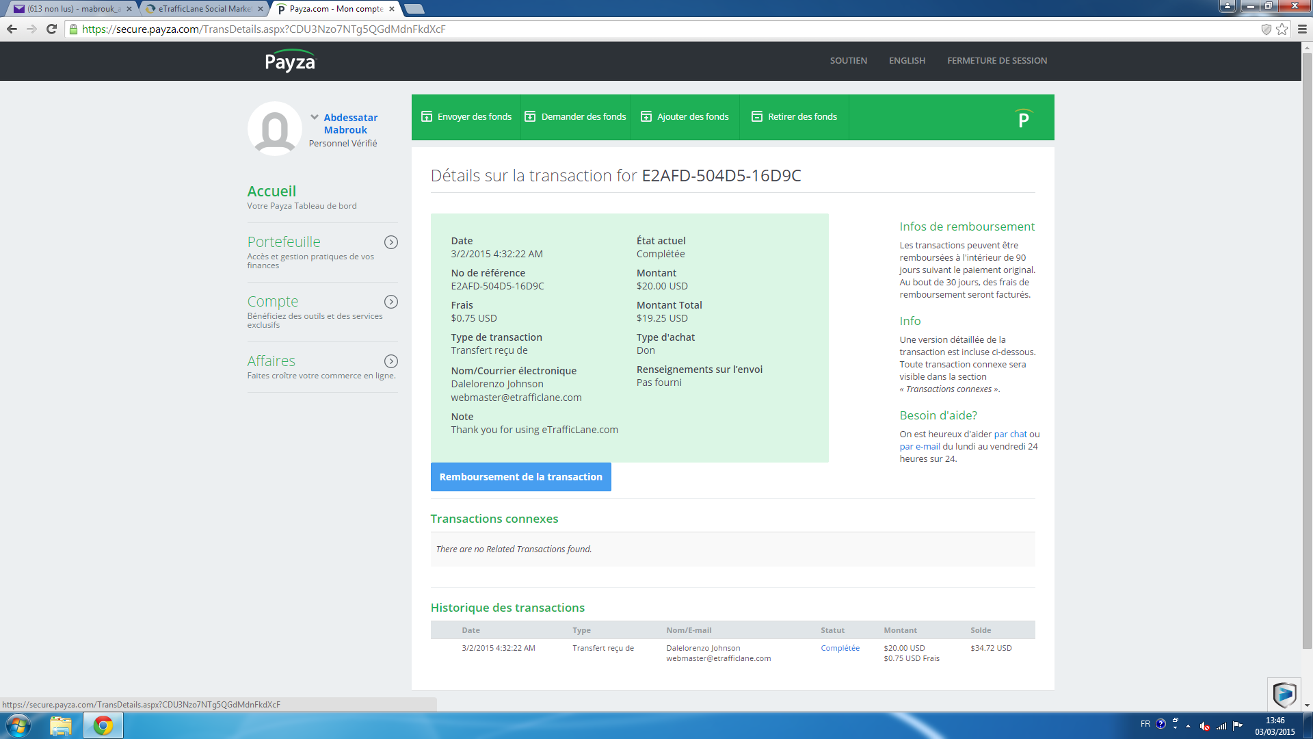Click Remboursement de la transaction button
This screenshot has height=739, width=1313.
(x=521, y=477)
